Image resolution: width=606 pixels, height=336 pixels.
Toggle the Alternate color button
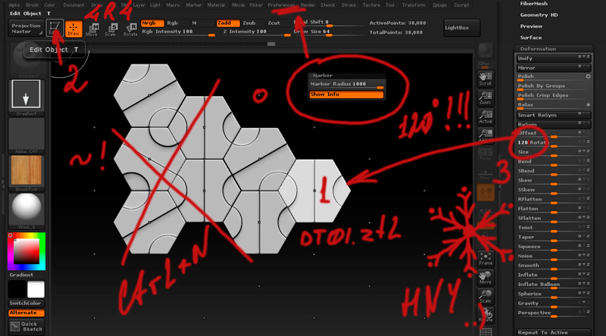(27, 313)
